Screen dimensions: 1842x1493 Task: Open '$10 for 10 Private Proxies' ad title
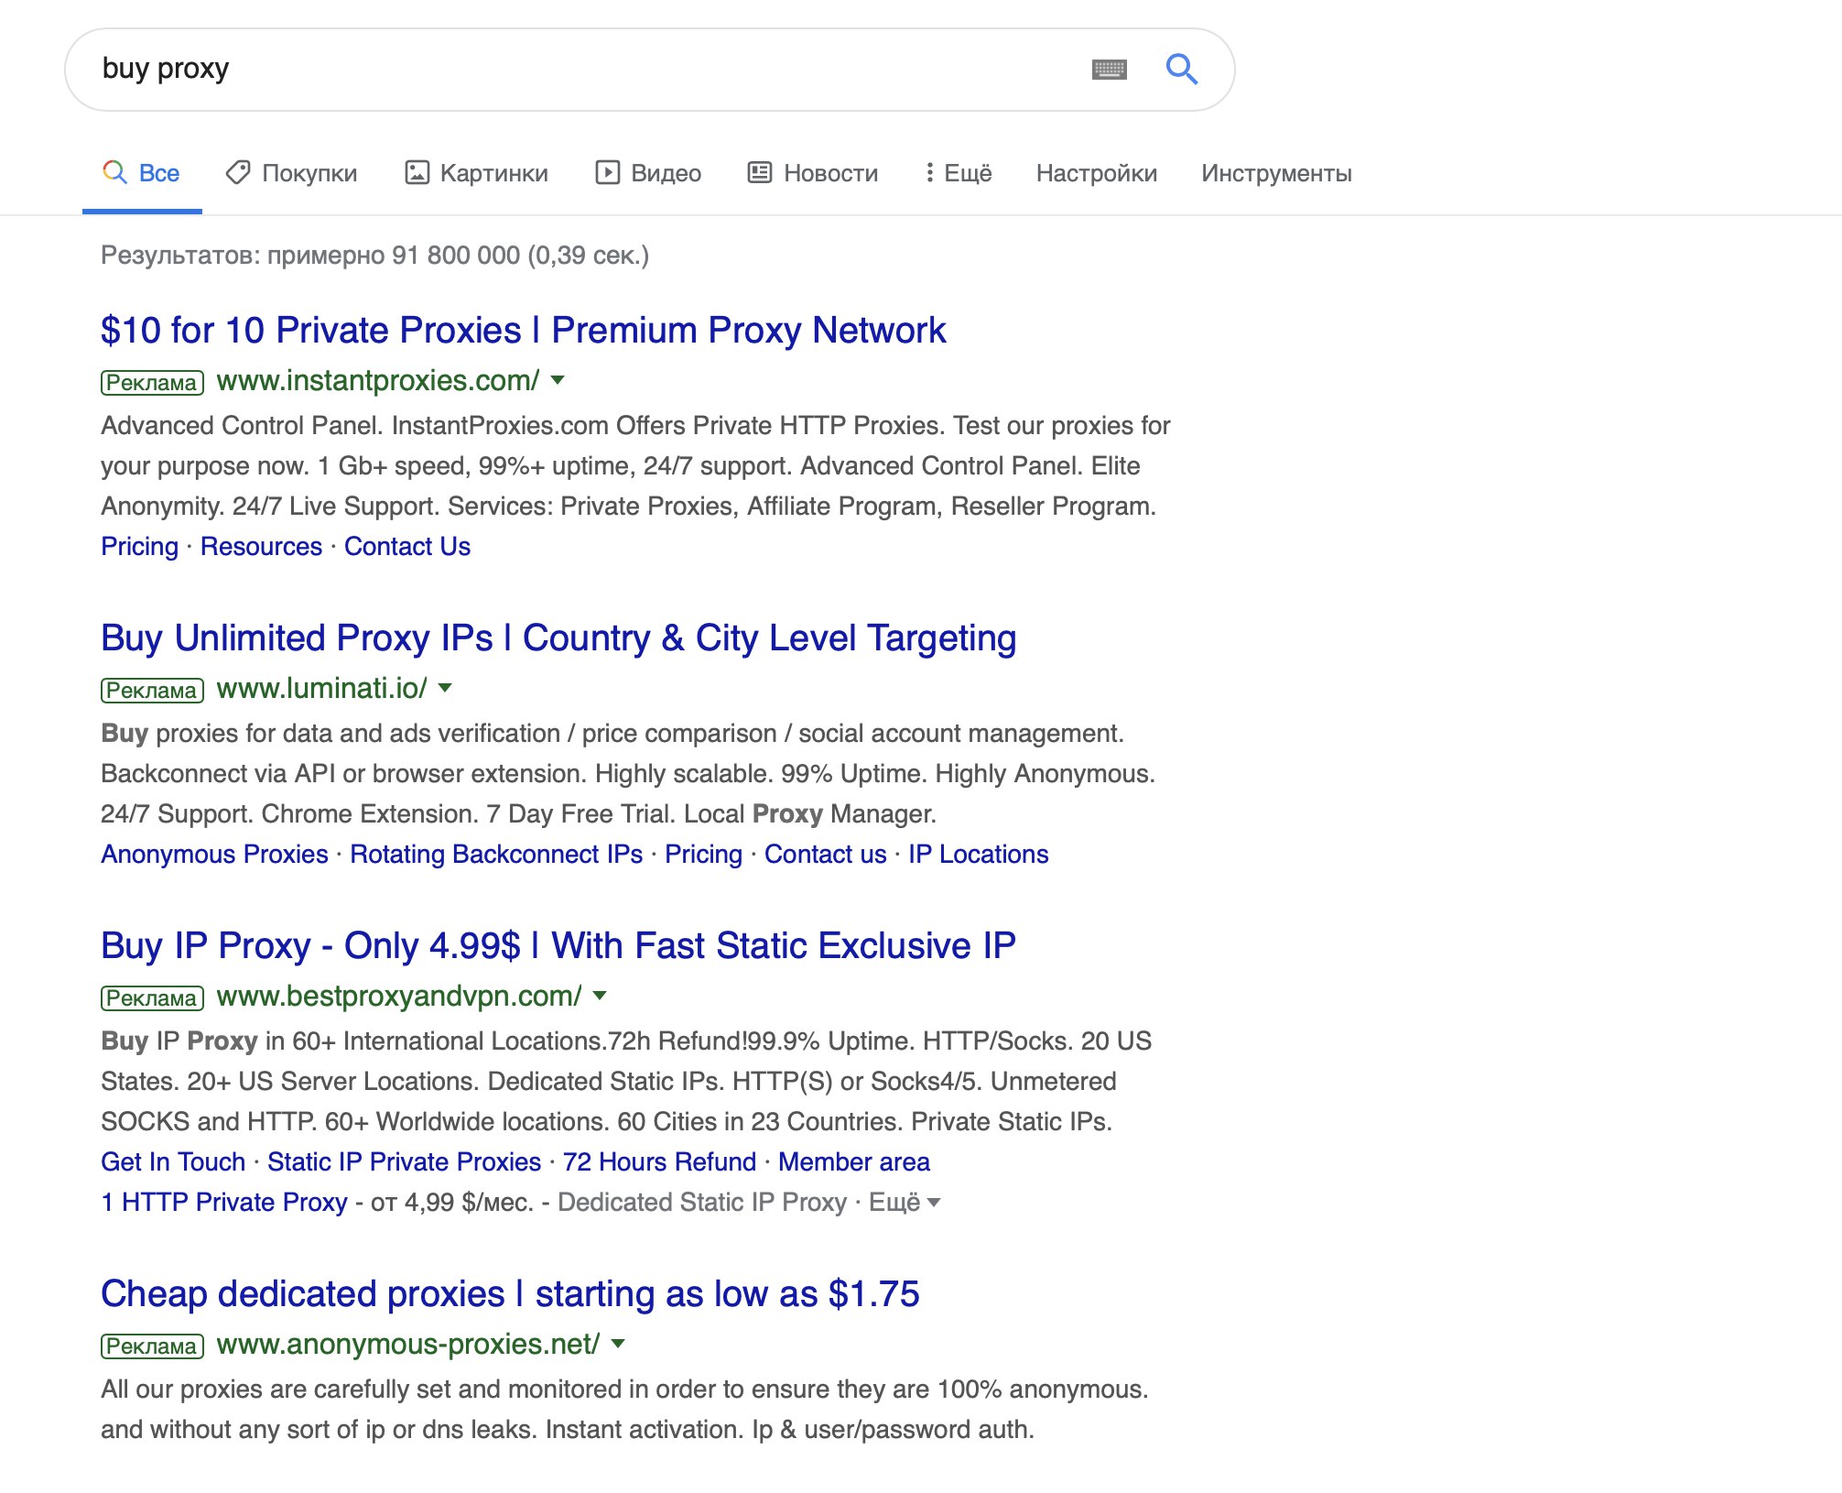point(524,331)
